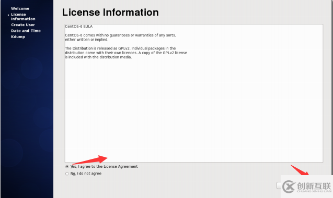Click 'is included with the distribution media.' line
Screen dimensions: 333x198
98,57
